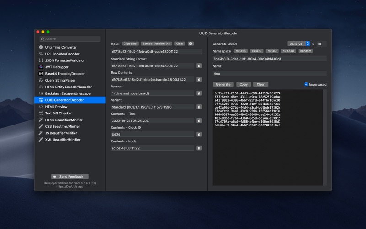Click the generated UUIDs output scrollbar
Image resolution: width=366 pixels, height=229 pixels.
325,137
